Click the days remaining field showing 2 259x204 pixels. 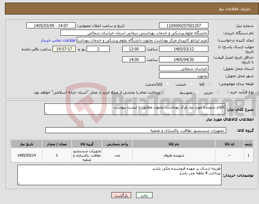(98, 49)
